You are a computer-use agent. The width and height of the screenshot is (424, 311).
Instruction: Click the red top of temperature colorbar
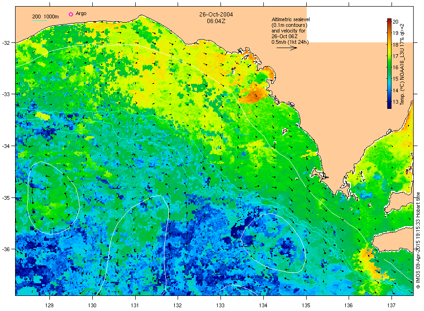pyautogui.click(x=389, y=21)
